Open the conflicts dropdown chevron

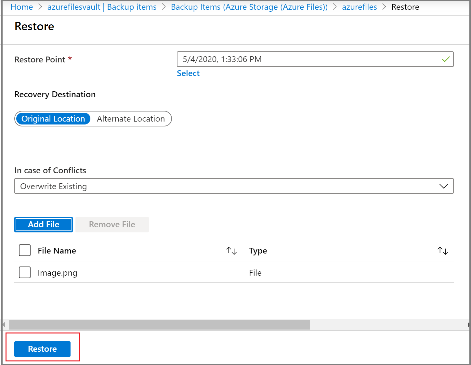click(444, 186)
